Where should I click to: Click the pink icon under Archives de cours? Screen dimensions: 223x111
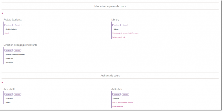pos(2,82)
